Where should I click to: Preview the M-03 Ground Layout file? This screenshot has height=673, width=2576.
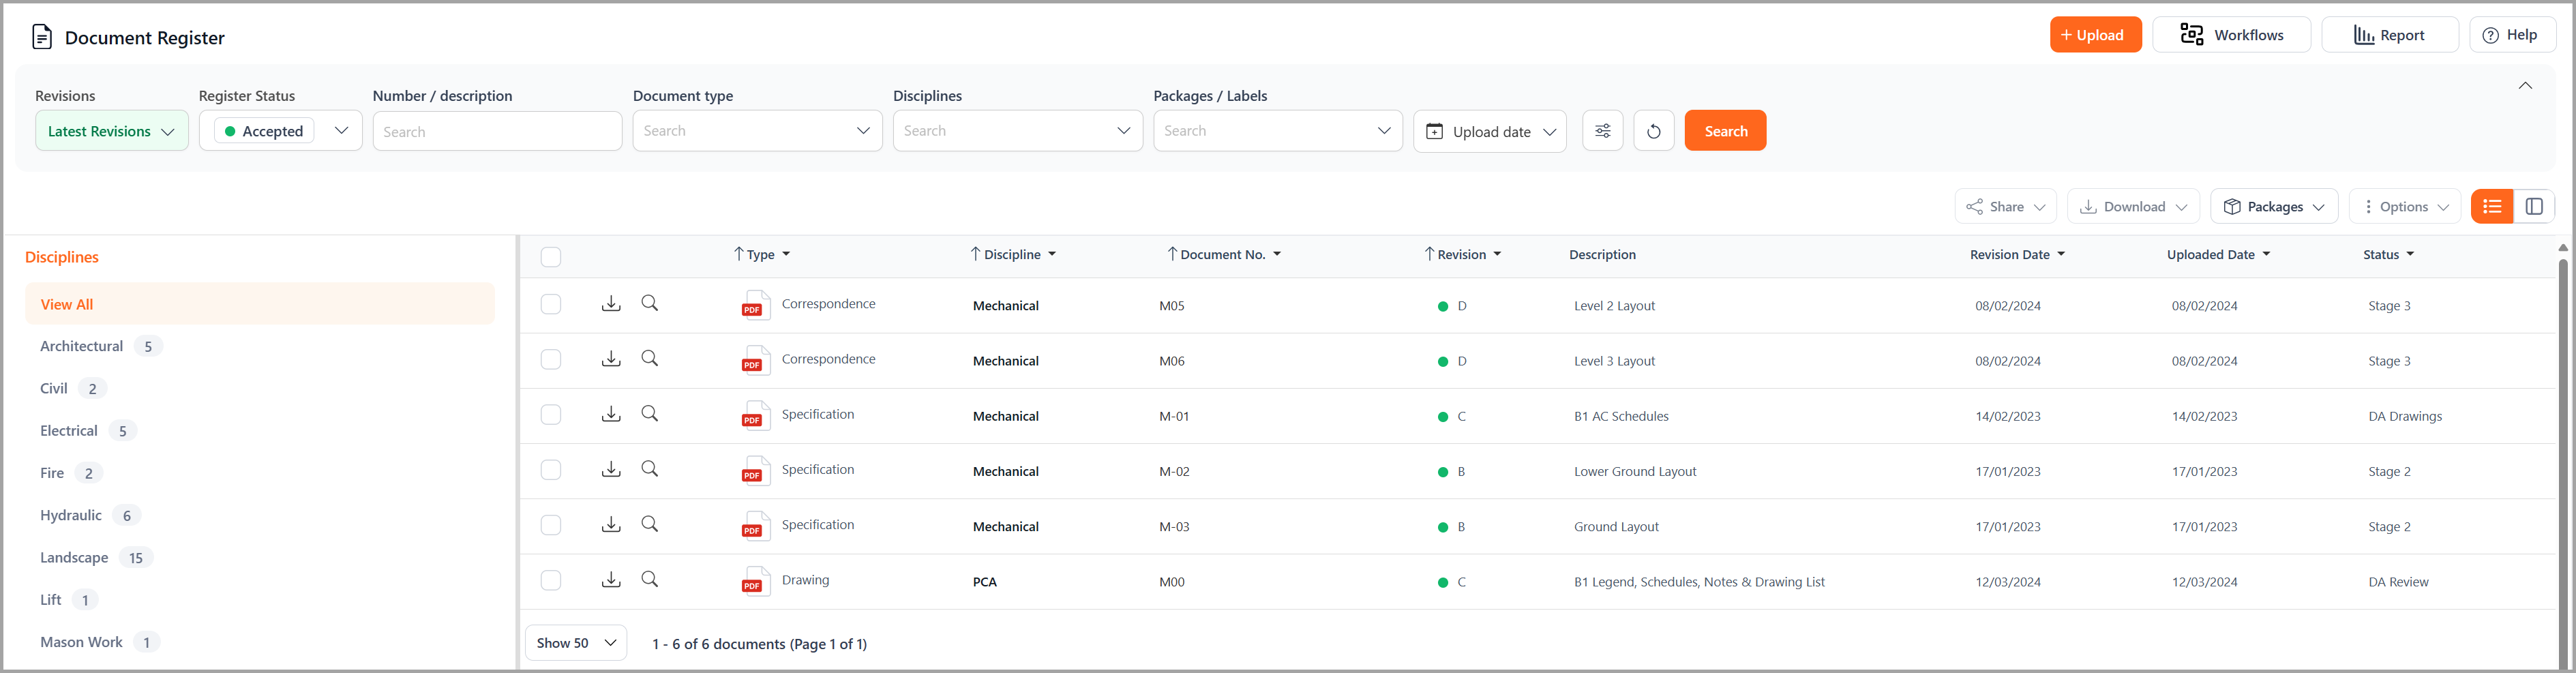650,524
